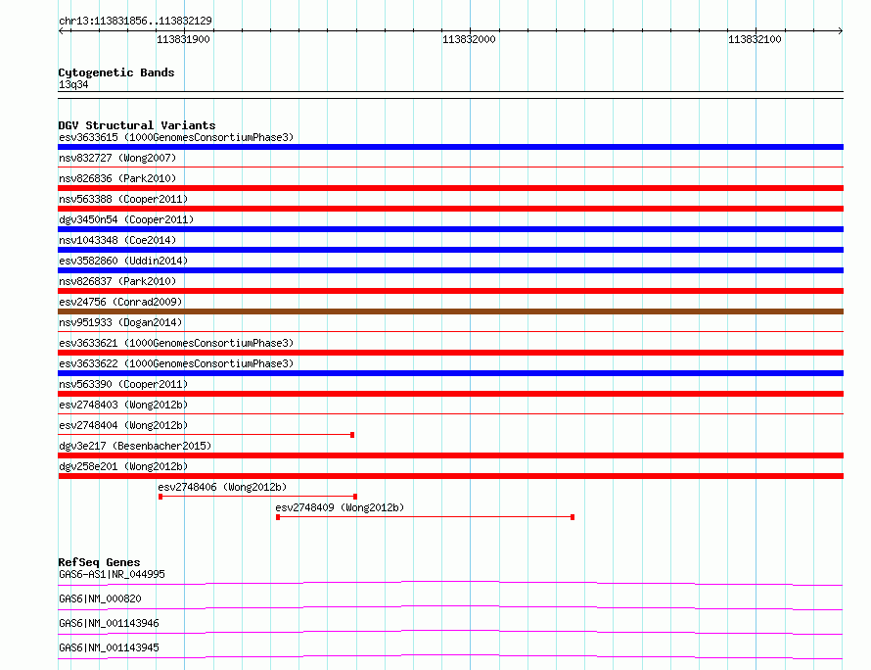The width and height of the screenshot is (871, 670).
Task: Open the Cytogenetic Bands track heading
Action: [x=116, y=72]
